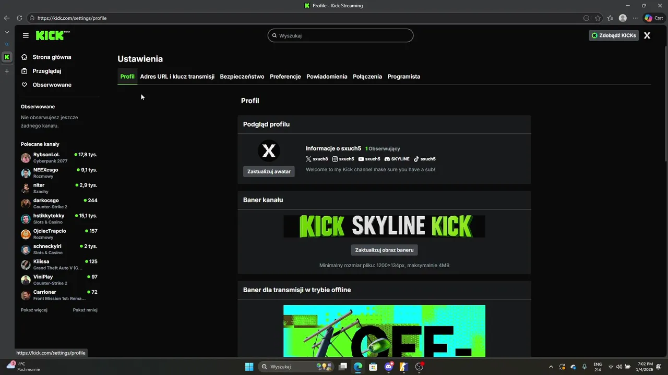Click the Kick vertical tab in browser sidebar

click(7, 57)
